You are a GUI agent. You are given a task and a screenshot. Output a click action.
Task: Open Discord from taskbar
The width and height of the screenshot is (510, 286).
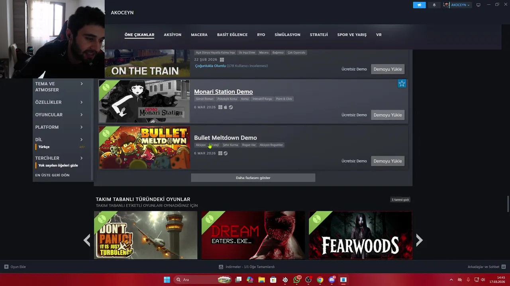pos(331,280)
